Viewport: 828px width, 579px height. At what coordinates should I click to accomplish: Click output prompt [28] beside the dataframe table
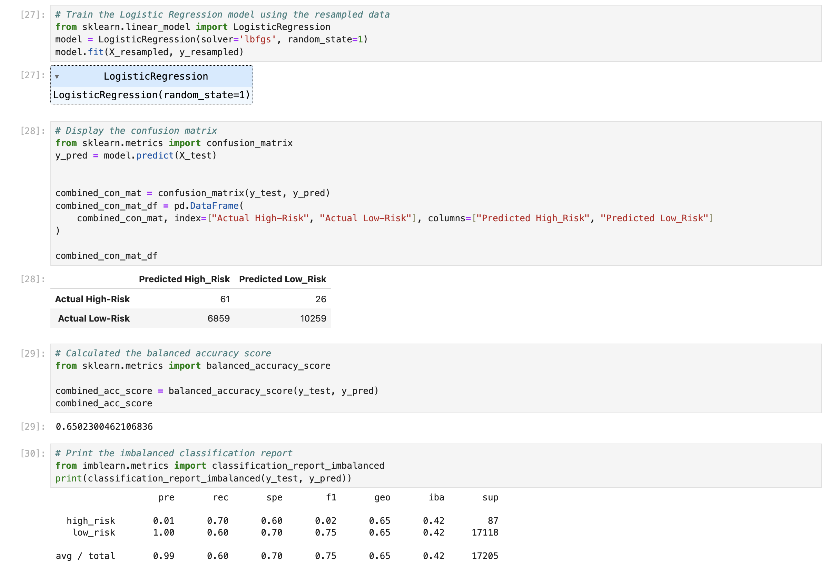tap(33, 279)
